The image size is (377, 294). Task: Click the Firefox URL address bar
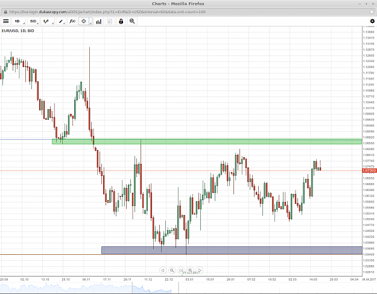188,12
